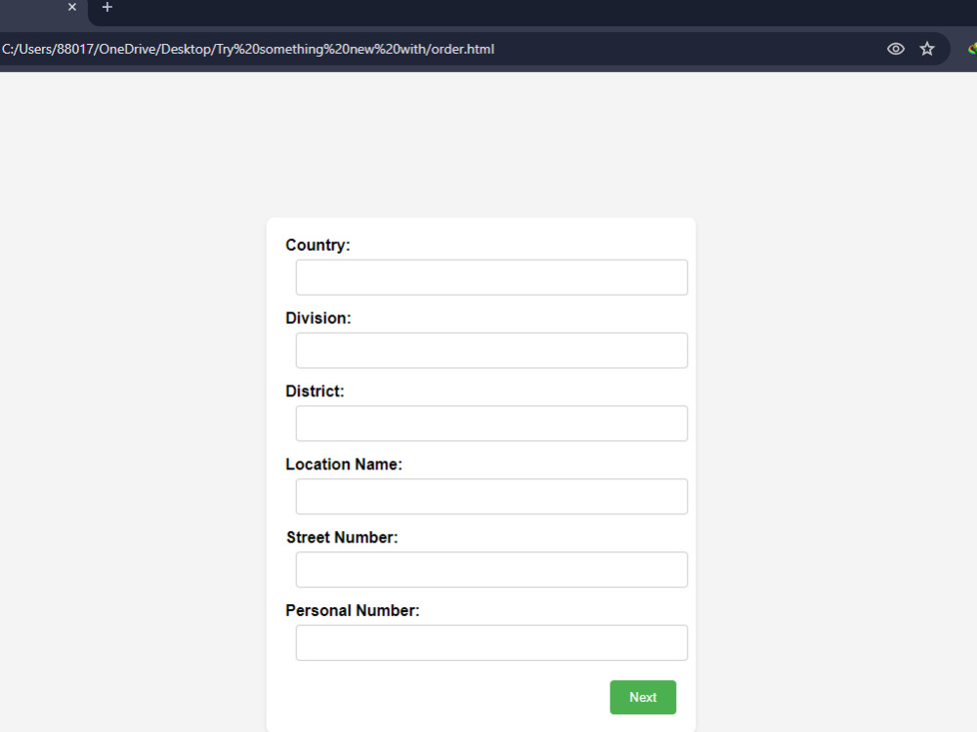977x732 pixels.
Task: Focus the Street Number input field
Action: (x=491, y=570)
